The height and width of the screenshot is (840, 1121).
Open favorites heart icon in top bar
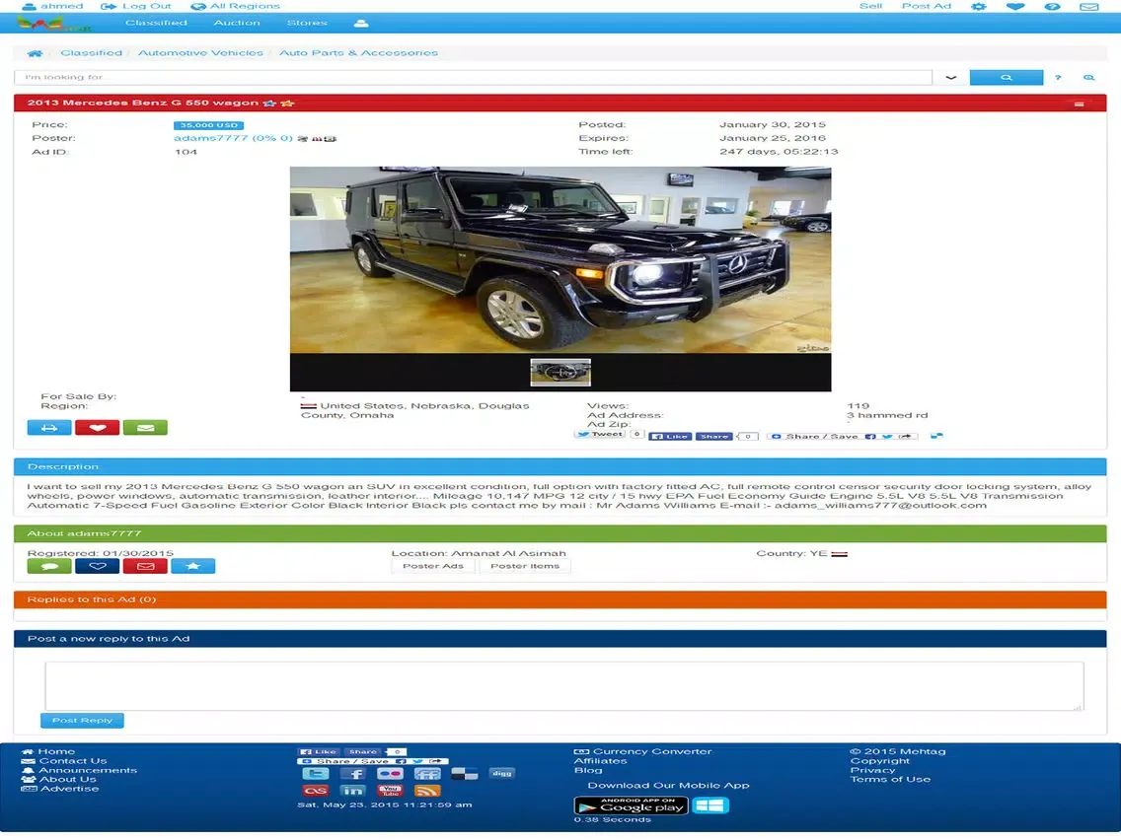1015,7
